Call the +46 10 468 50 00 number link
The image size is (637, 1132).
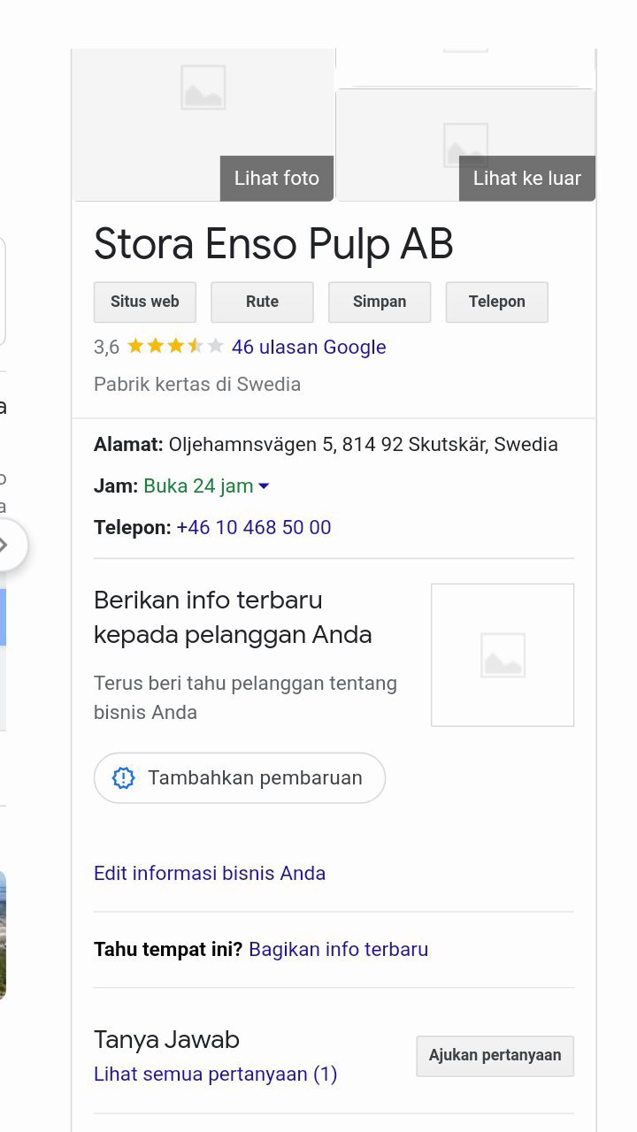coord(254,527)
